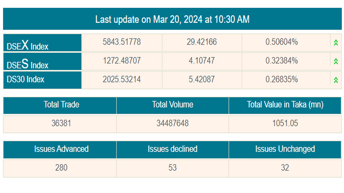Click the DSES Index green up-arrow icon
This screenshot has height=193, width=344.
pyautogui.click(x=335, y=61)
